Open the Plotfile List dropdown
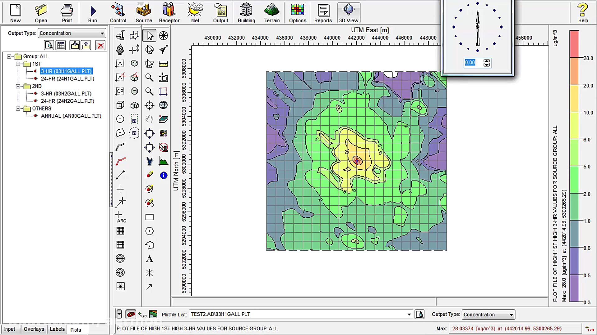597x335 pixels. [x=409, y=315]
